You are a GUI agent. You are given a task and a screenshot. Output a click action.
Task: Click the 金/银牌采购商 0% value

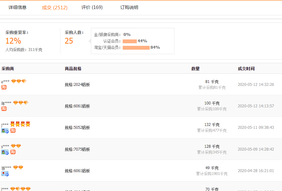coord(127,35)
